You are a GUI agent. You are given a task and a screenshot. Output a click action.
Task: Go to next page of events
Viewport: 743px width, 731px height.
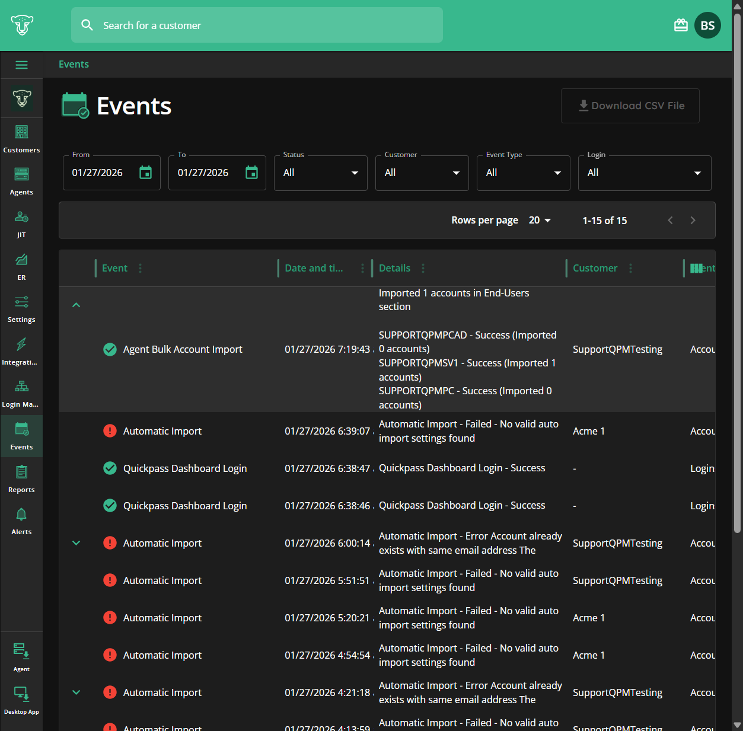pyautogui.click(x=693, y=220)
